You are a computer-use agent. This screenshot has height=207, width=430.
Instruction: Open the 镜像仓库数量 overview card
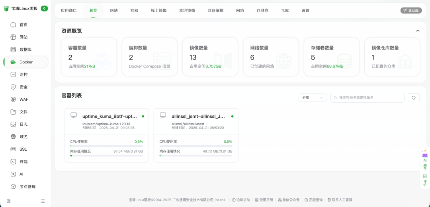tap(392, 57)
